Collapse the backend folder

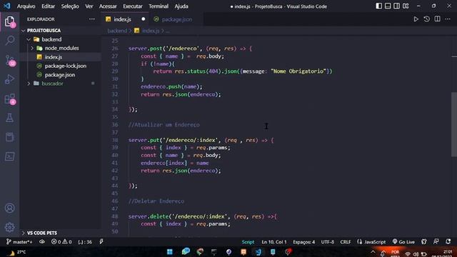pyautogui.click(x=48, y=39)
